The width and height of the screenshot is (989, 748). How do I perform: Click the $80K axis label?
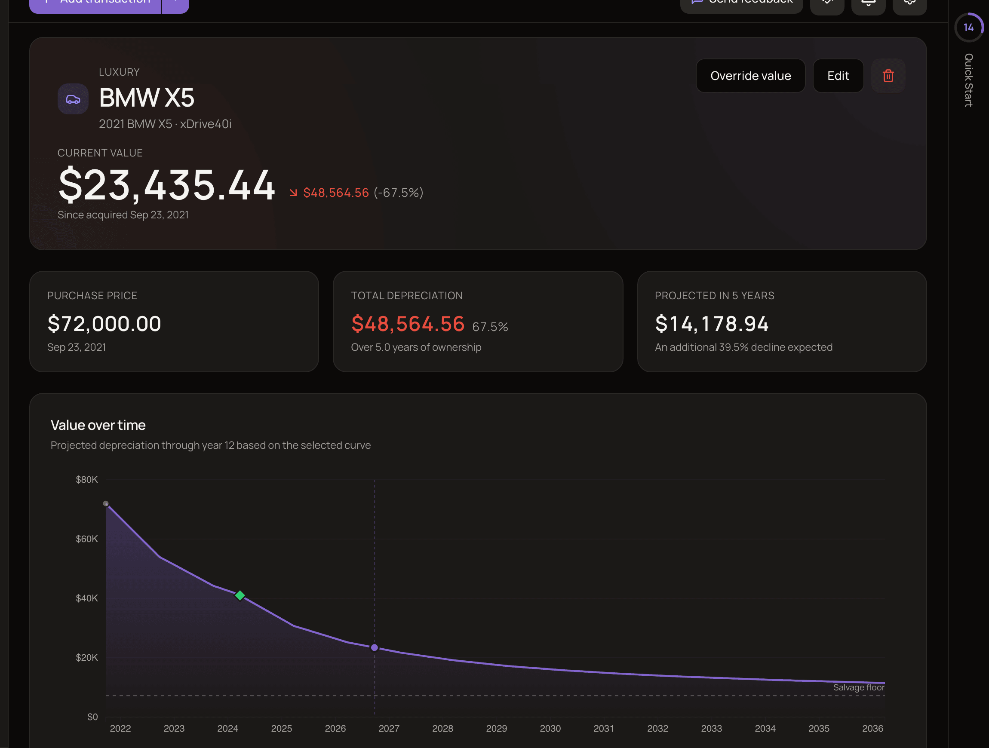87,480
